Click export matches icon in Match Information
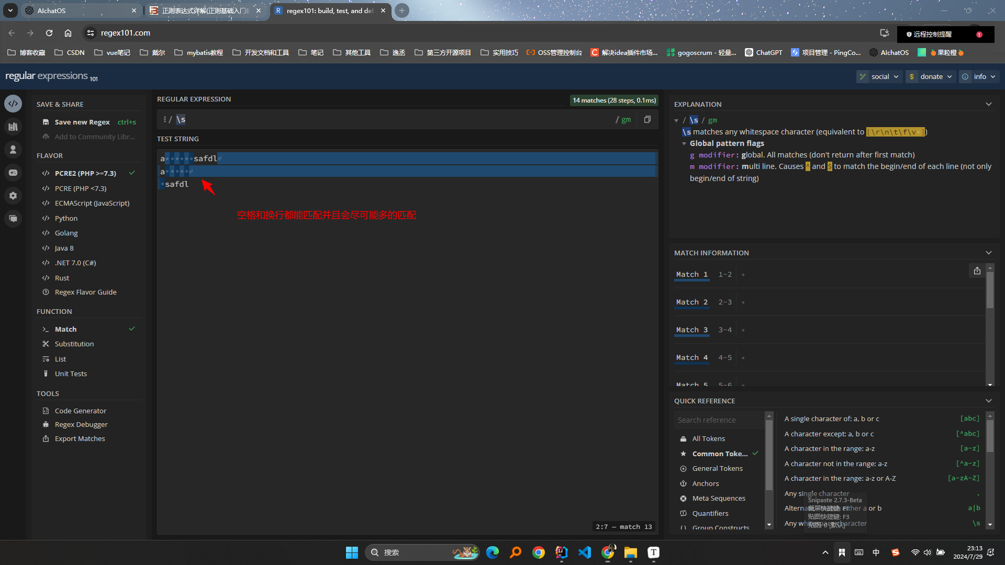This screenshot has height=565, width=1005. point(977,270)
